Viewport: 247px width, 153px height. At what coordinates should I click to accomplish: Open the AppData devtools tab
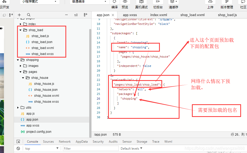(81, 142)
